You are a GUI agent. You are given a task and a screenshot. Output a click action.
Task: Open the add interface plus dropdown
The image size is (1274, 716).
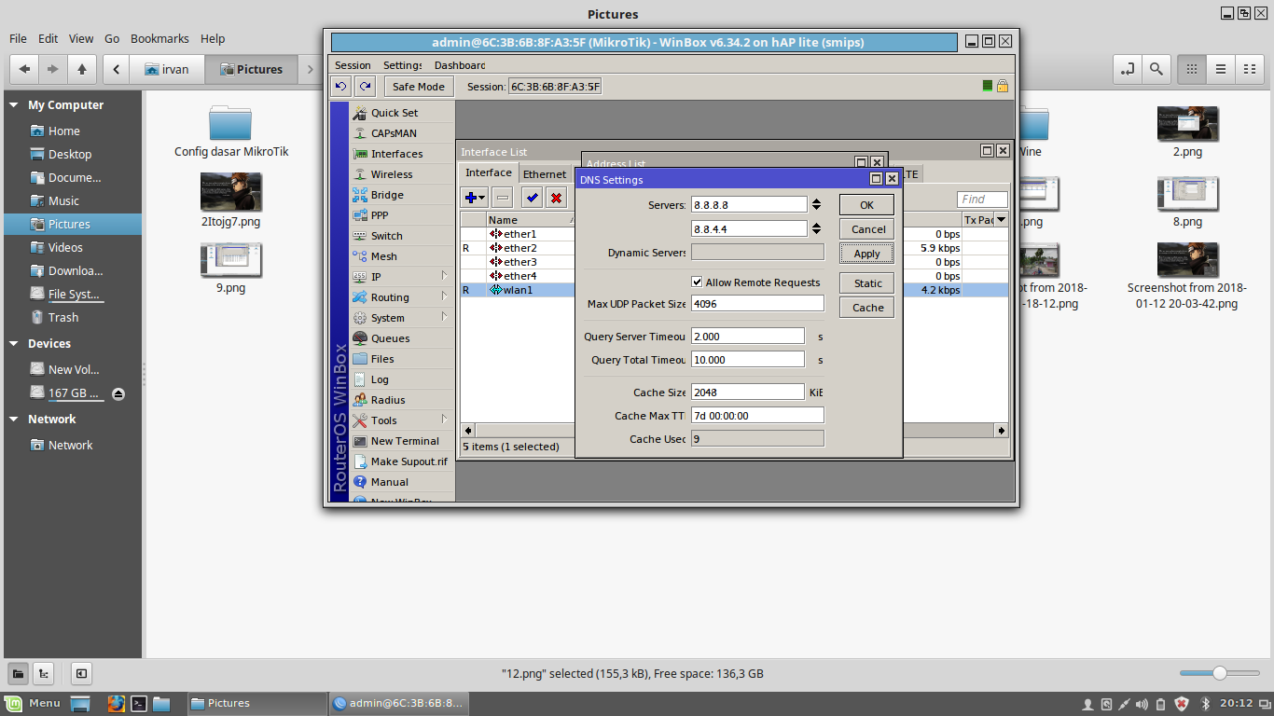475,197
